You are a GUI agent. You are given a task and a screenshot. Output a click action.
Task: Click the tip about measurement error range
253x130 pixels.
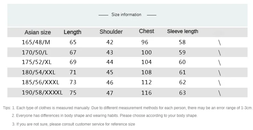128,108
